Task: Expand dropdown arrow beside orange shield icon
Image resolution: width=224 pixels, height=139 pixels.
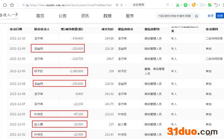Action: coord(197,5)
